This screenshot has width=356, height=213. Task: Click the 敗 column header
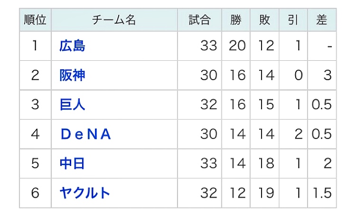tap(264, 20)
